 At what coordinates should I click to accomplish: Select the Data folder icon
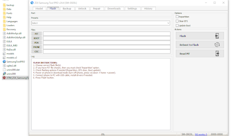[x=4, y=9]
